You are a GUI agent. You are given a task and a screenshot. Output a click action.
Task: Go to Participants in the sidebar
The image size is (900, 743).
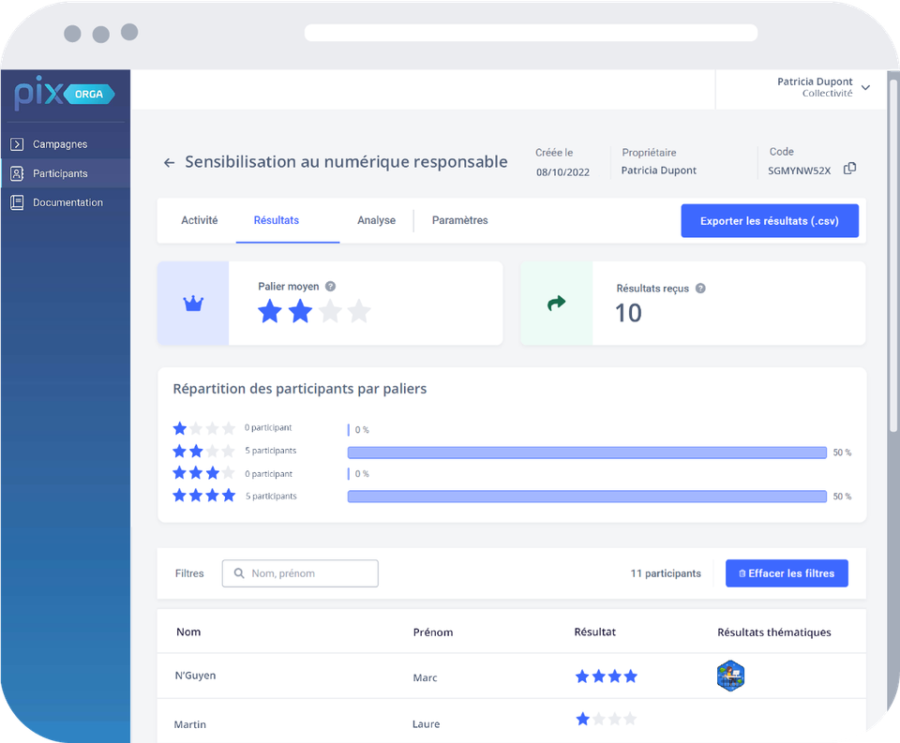(x=60, y=173)
